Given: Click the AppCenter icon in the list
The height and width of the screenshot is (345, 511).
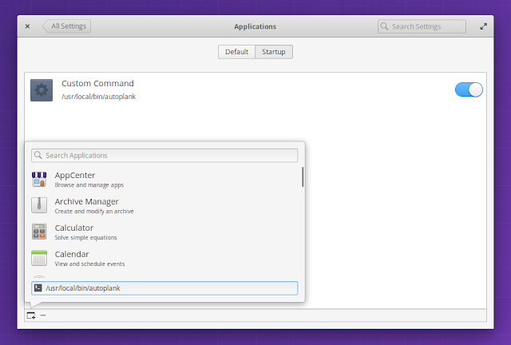Looking at the screenshot, I should [39, 180].
